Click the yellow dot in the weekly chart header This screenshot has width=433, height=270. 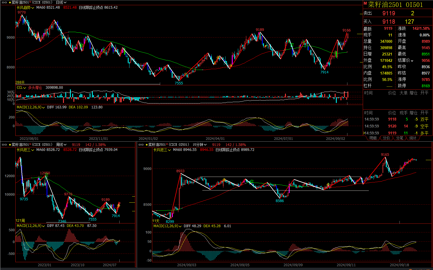tap(10, 145)
